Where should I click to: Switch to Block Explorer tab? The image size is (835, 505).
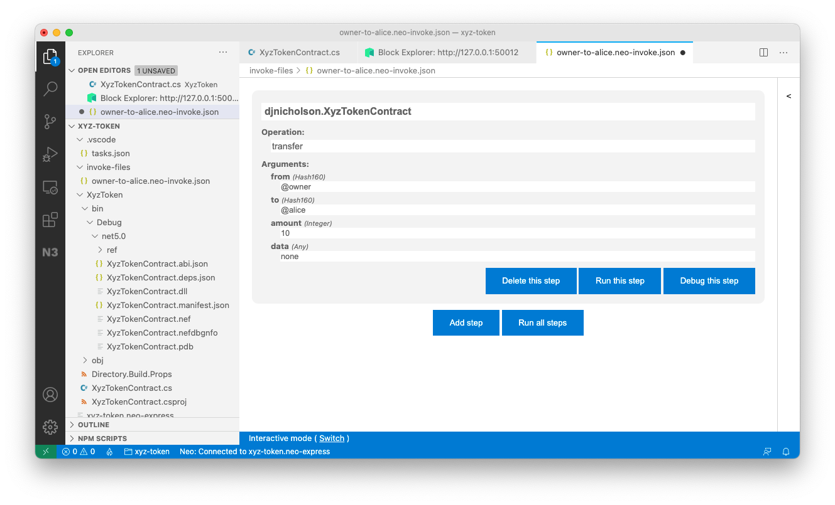[x=447, y=53]
